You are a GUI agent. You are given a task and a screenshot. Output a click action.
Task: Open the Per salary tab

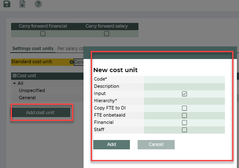[70, 48]
